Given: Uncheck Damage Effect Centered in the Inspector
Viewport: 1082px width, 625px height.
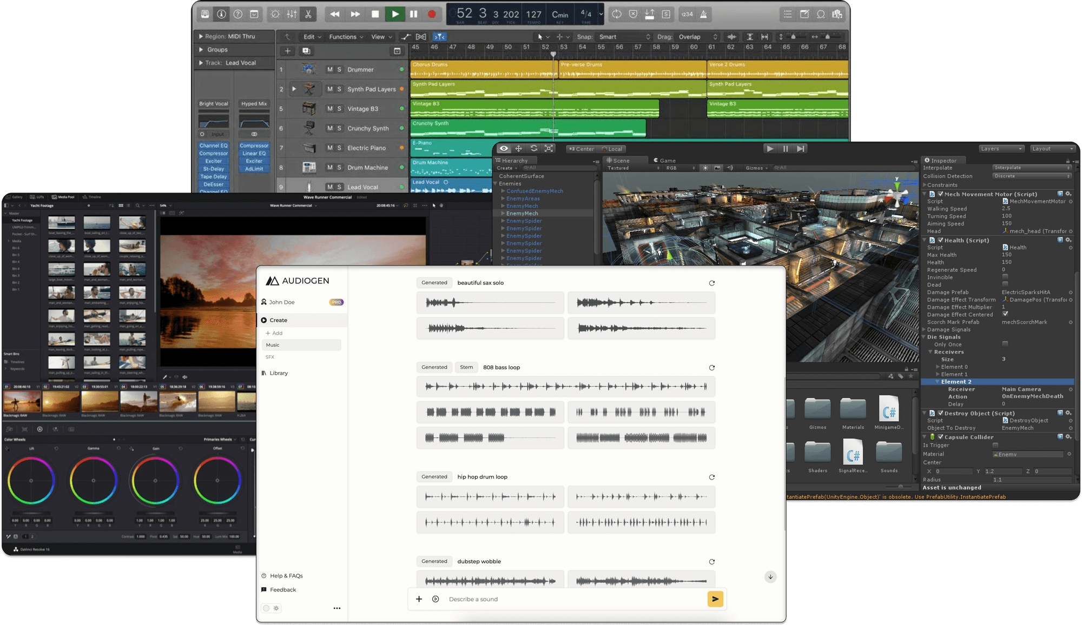Looking at the screenshot, I should 1005,314.
